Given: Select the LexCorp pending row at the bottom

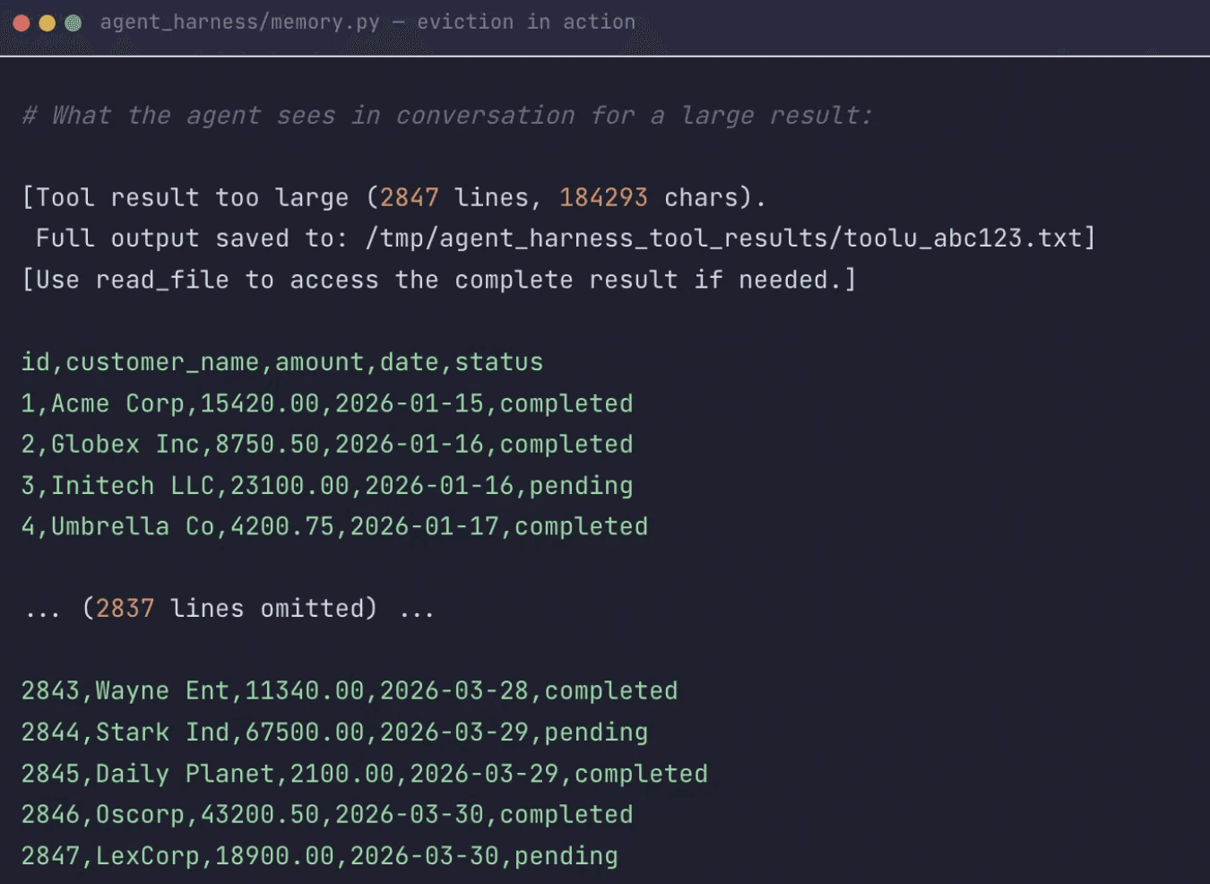Looking at the screenshot, I should [x=319, y=855].
